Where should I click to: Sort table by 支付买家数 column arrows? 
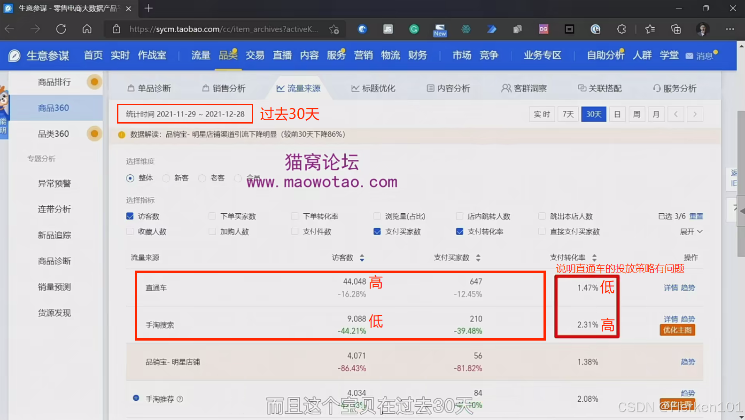point(478,257)
